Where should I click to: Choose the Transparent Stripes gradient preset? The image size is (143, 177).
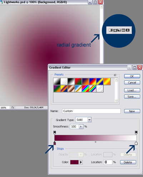pos(100,88)
